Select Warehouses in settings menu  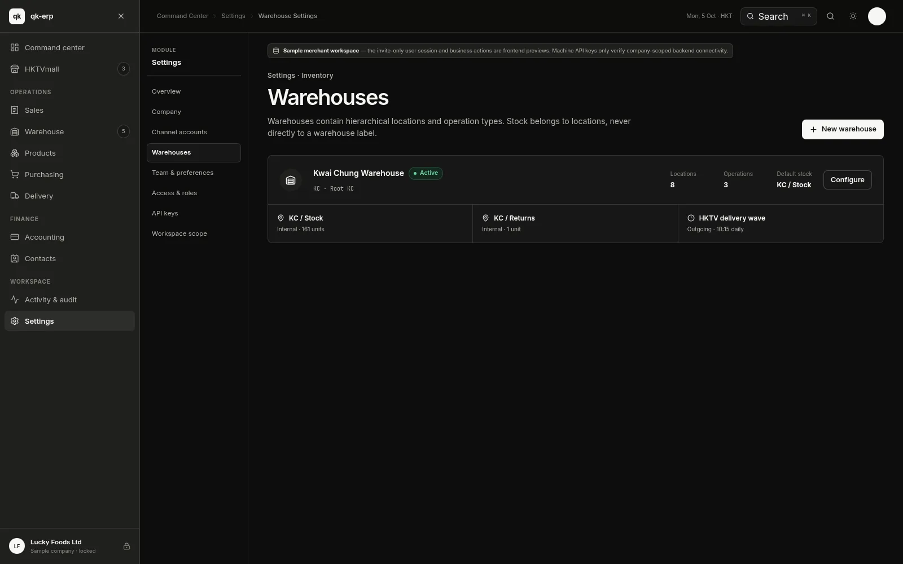[194, 152]
